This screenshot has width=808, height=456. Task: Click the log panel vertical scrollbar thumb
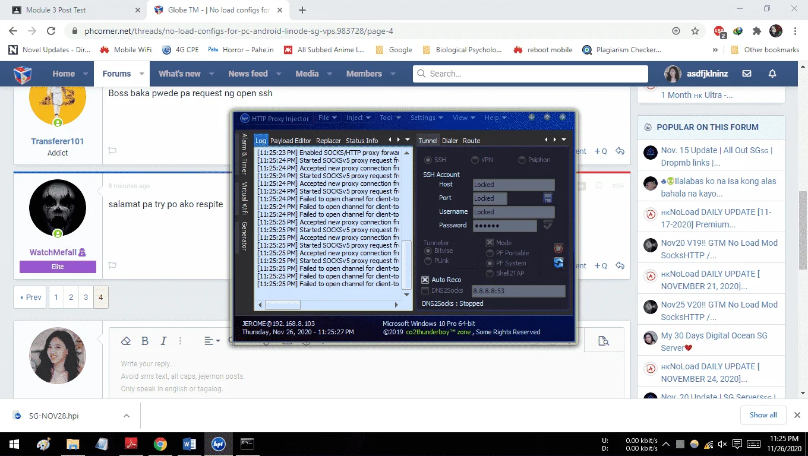pyautogui.click(x=407, y=264)
